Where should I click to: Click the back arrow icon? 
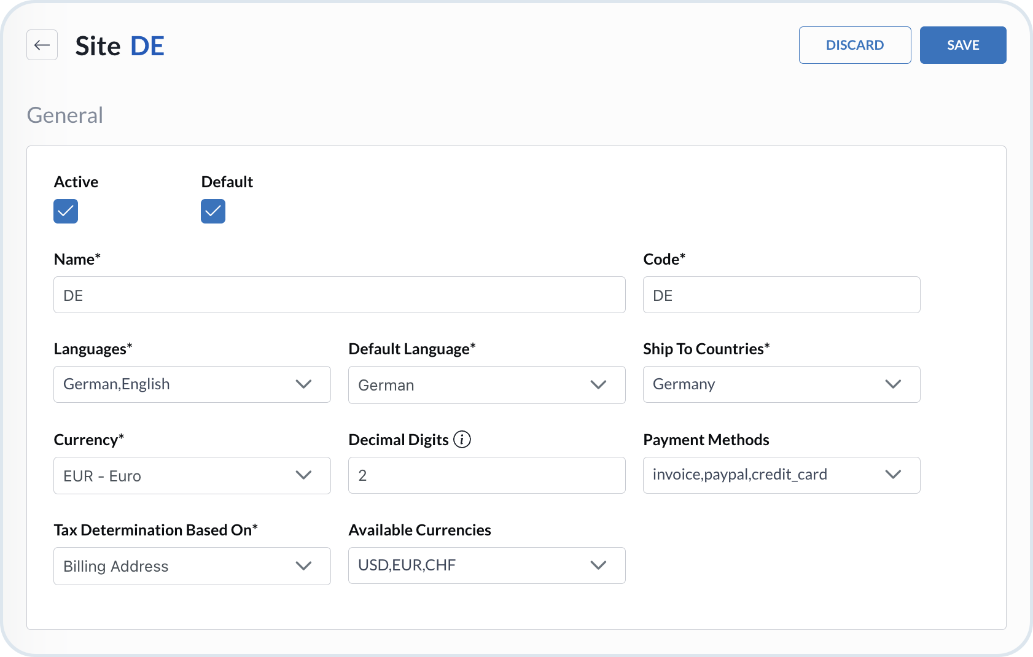pos(42,45)
